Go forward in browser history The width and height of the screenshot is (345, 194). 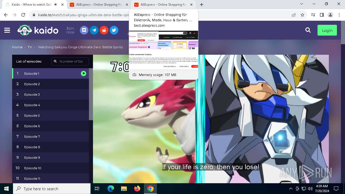tap(15, 15)
